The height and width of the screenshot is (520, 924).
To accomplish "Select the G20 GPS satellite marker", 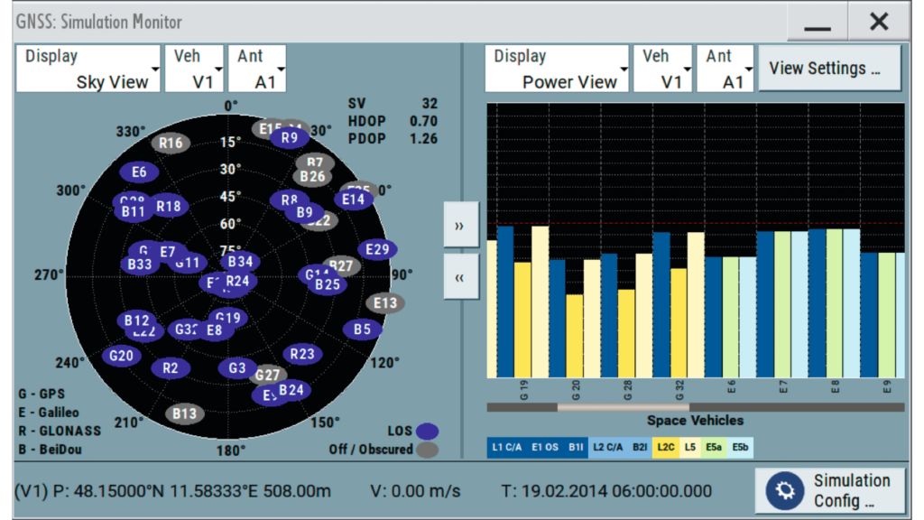I will (121, 356).
